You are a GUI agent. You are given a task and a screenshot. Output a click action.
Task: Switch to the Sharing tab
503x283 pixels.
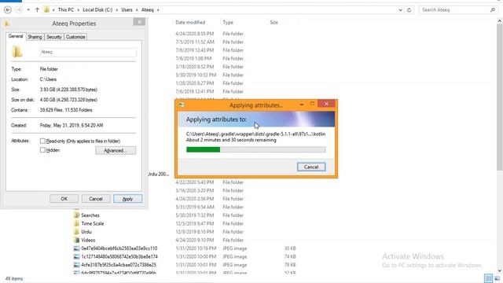tap(35, 37)
